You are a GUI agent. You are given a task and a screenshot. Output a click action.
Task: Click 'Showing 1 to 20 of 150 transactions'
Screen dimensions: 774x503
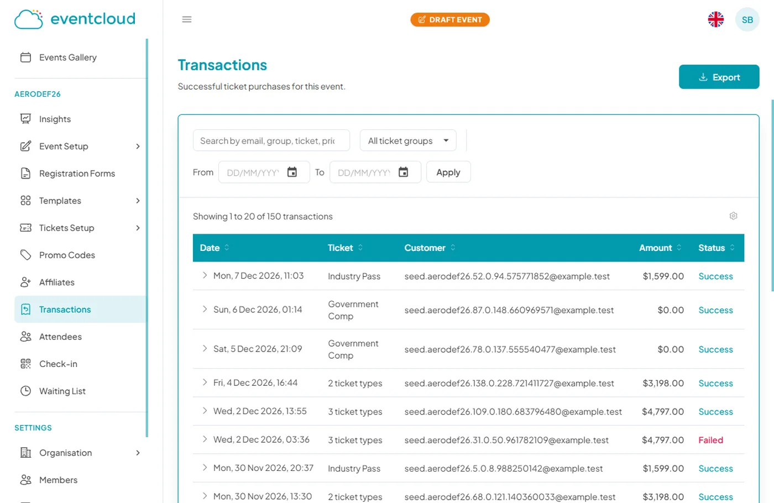coord(263,216)
